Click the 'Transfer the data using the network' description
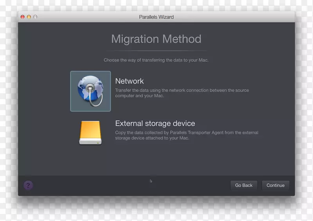The image size is (313, 221). coord(182,93)
